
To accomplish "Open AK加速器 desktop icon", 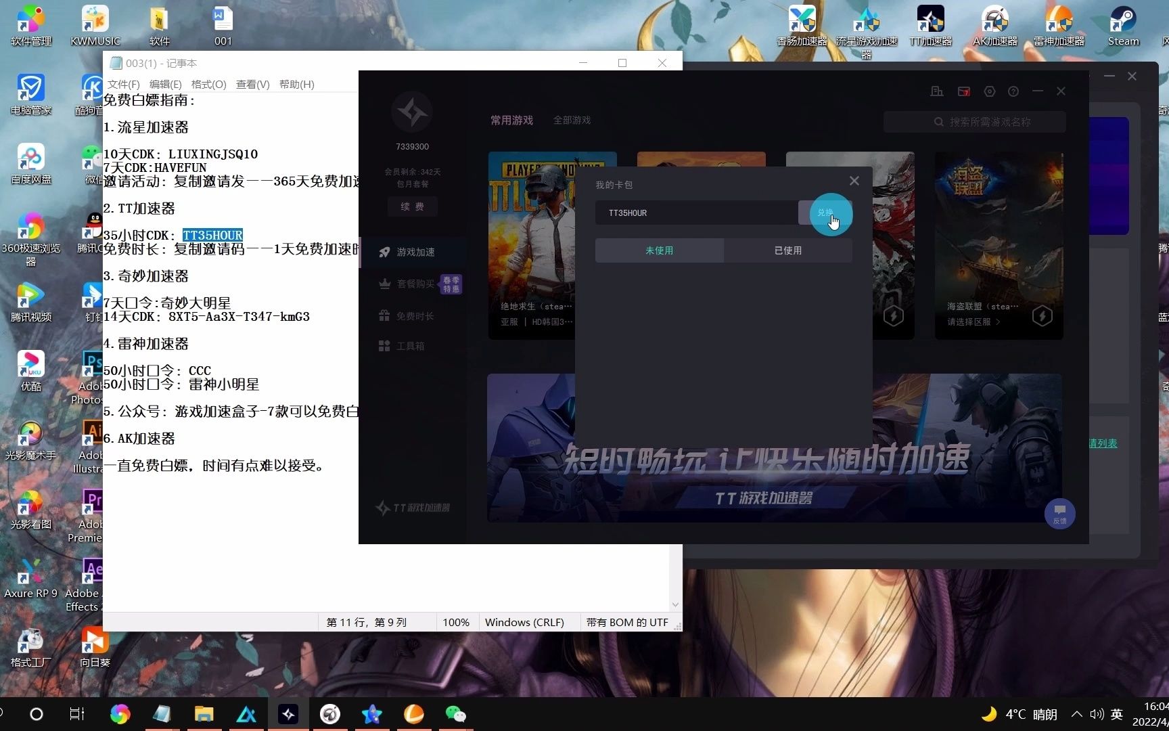I will coord(995,26).
